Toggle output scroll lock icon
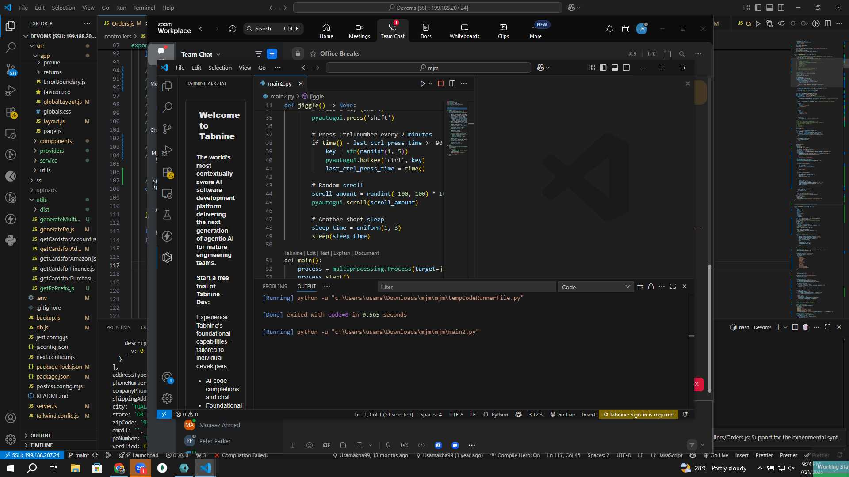849x477 pixels. coord(651,287)
